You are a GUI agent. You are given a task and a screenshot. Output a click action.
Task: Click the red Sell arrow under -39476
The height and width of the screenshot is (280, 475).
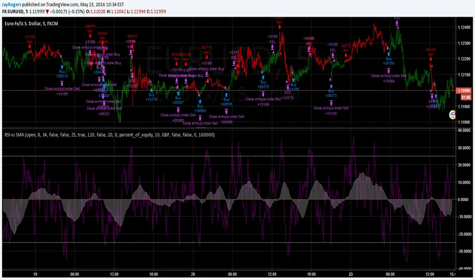point(90,36)
